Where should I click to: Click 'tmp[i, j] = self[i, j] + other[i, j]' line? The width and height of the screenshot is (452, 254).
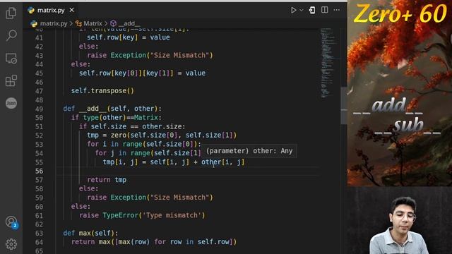click(174, 162)
